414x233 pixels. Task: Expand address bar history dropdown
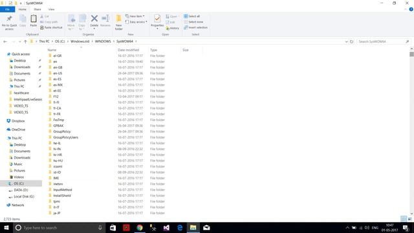point(346,41)
